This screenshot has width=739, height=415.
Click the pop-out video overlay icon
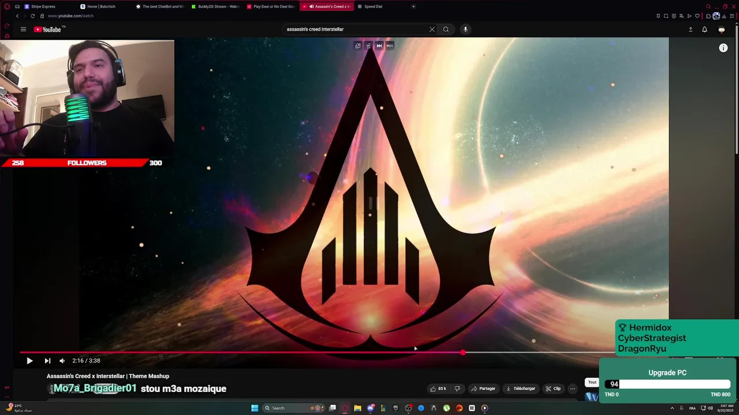click(x=358, y=46)
